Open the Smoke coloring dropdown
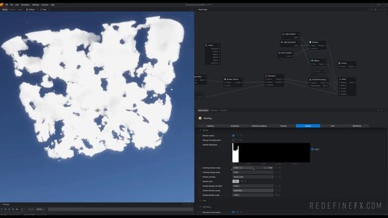The height and width of the screenshot is (218, 388). point(253,177)
